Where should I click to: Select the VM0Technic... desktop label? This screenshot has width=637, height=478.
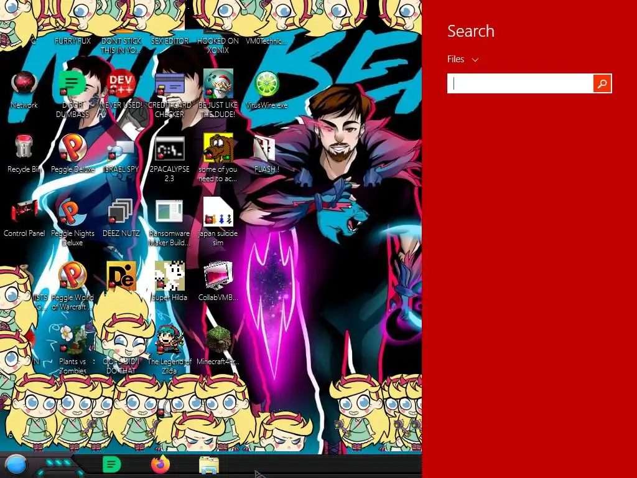click(266, 41)
